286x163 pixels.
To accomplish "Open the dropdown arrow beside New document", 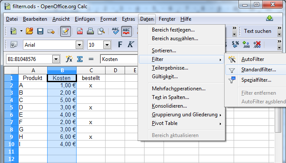I will [x=21, y=31].
